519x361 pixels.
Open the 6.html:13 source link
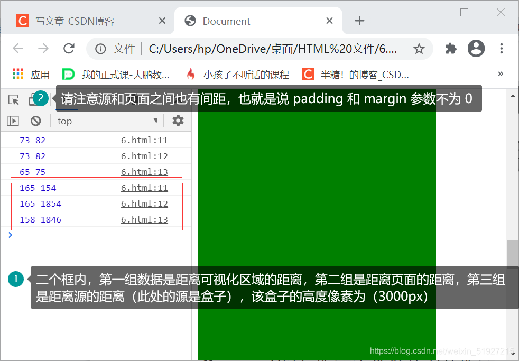click(x=144, y=172)
